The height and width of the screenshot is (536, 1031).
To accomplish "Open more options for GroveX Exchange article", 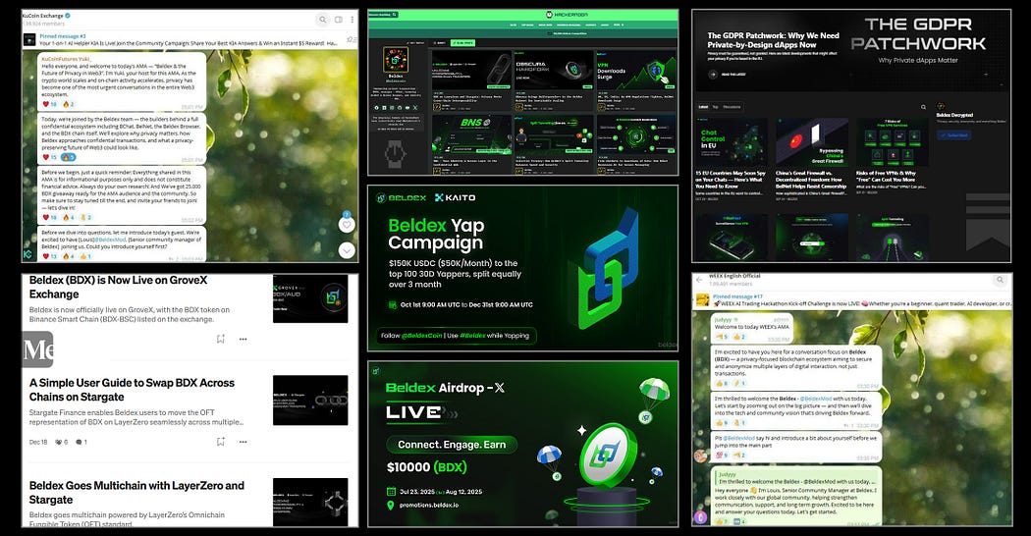I will point(243,339).
